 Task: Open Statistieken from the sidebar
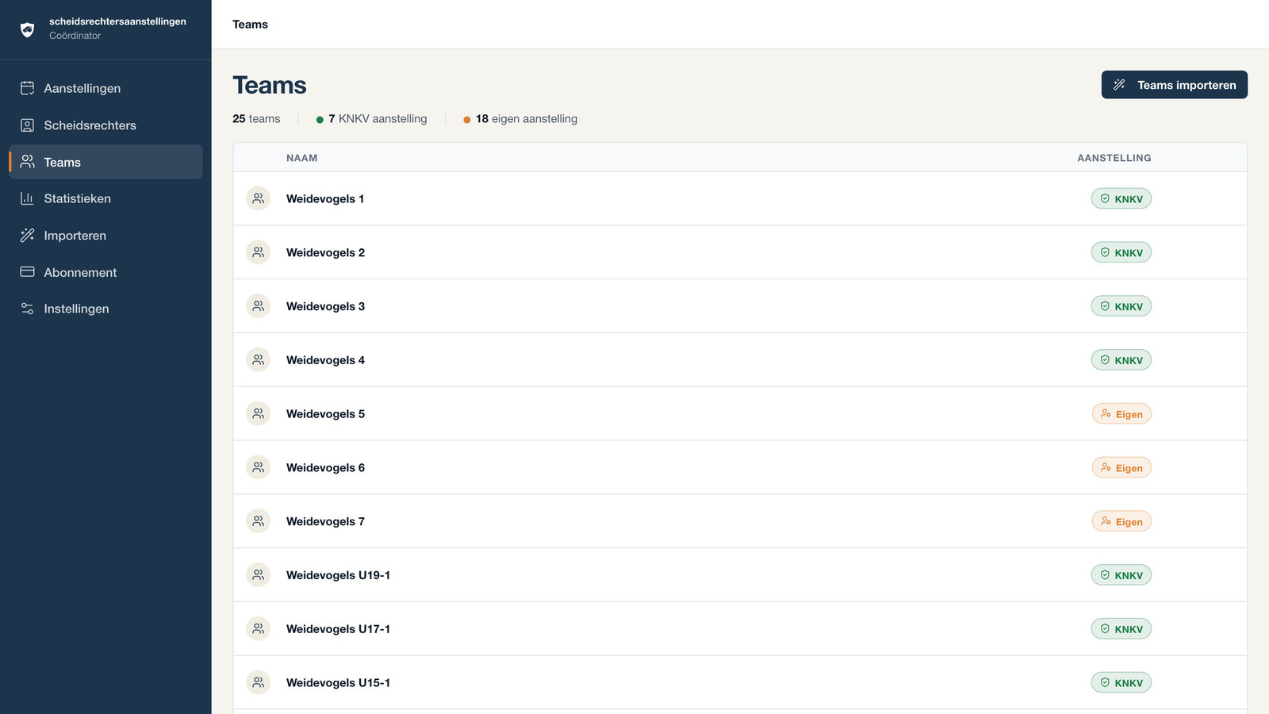click(x=105, y=198)
